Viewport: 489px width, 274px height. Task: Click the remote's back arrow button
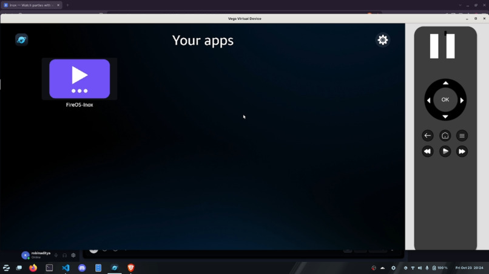click(428, 135)
